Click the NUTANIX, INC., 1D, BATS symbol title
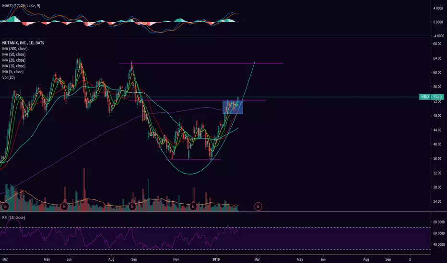This screenshot has height=263, width=447. click(x=23, y=43)
